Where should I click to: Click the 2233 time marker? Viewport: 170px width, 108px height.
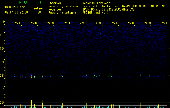(x=51, y=23)
